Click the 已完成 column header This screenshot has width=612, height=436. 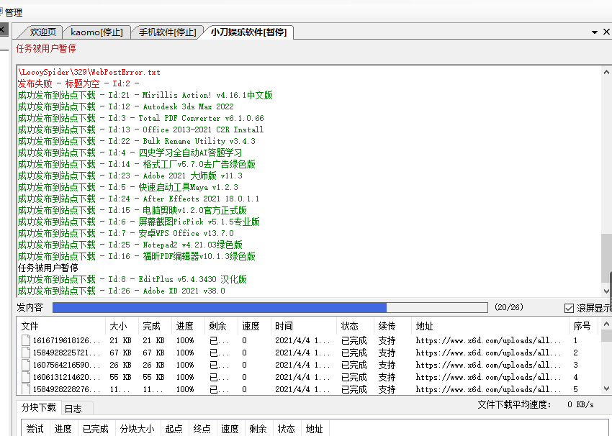[x=96, y=429]
